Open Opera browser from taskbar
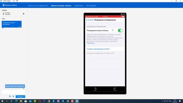183x103 pixels. pyautogui.click(x=39, y=101)
